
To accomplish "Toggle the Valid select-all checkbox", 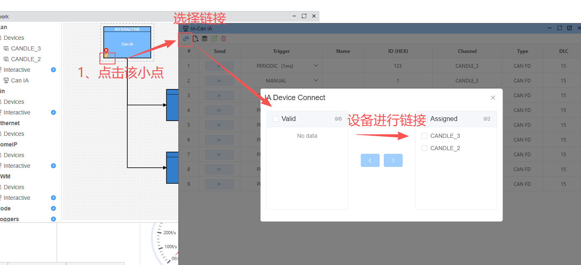I will click(x=275, y=119).
